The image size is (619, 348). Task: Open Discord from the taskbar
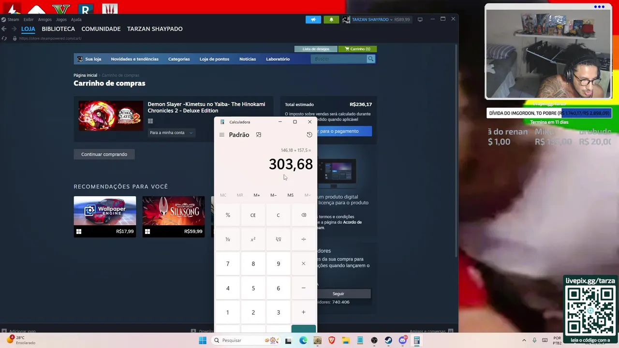(x=402, y=340)
